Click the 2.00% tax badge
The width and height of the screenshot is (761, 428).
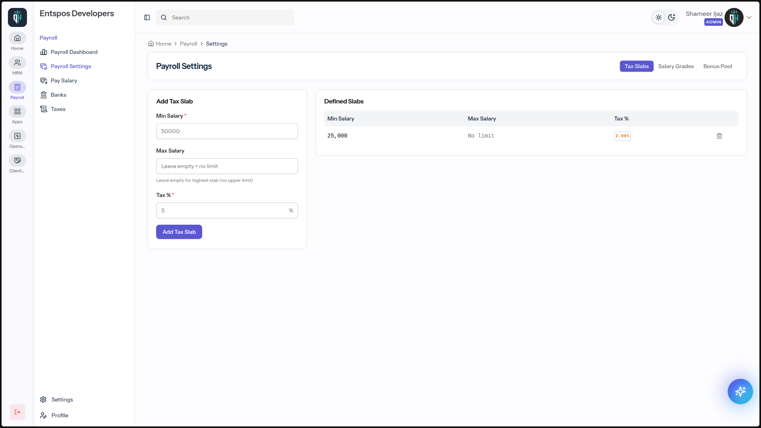(x=622, y=136)
